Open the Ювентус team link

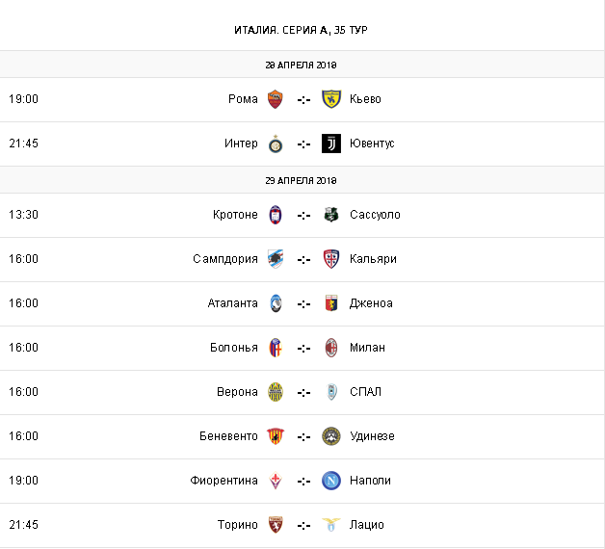click(372, 144)
